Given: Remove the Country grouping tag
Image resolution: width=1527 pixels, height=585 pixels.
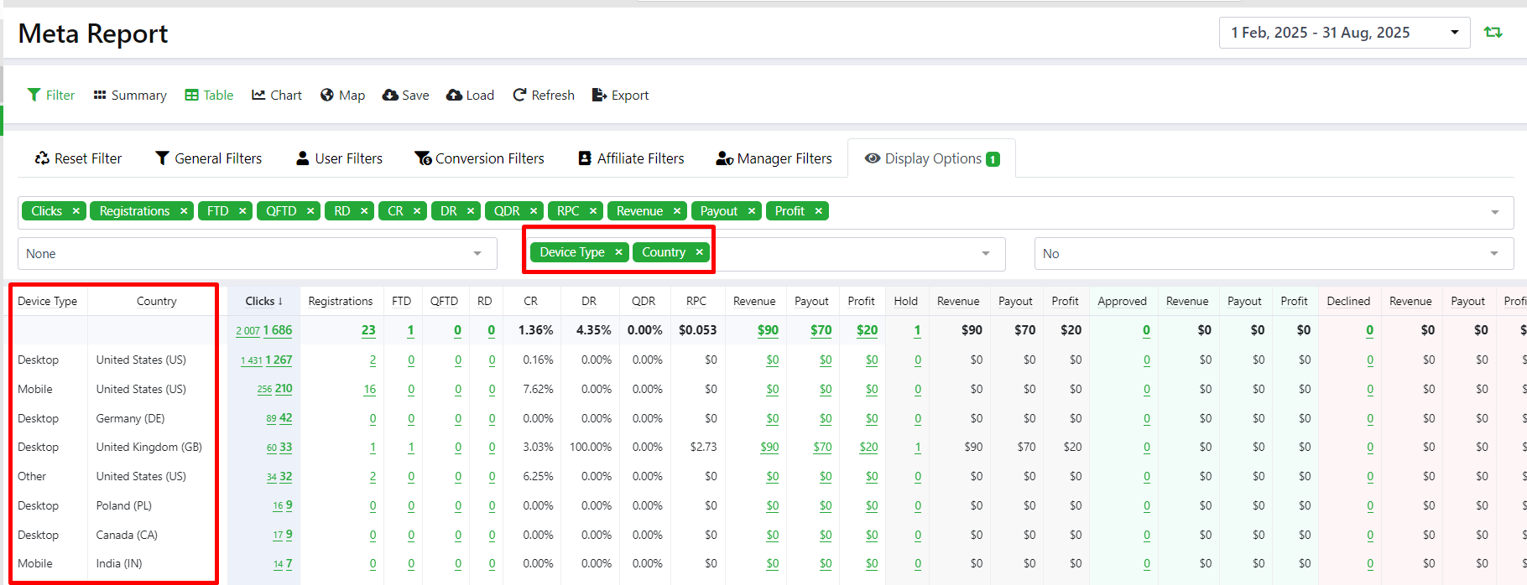Looking at the screenshot, I should click(699, 252).
